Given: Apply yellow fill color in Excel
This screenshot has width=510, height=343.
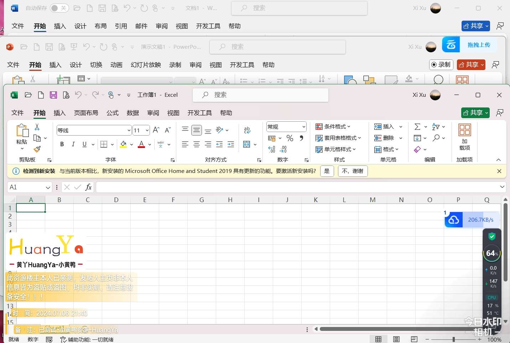Looking at the screenshot, I should point(124,144).
